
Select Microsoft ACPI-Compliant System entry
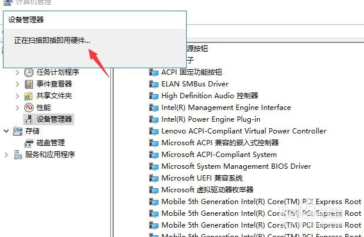pos(219,155)
